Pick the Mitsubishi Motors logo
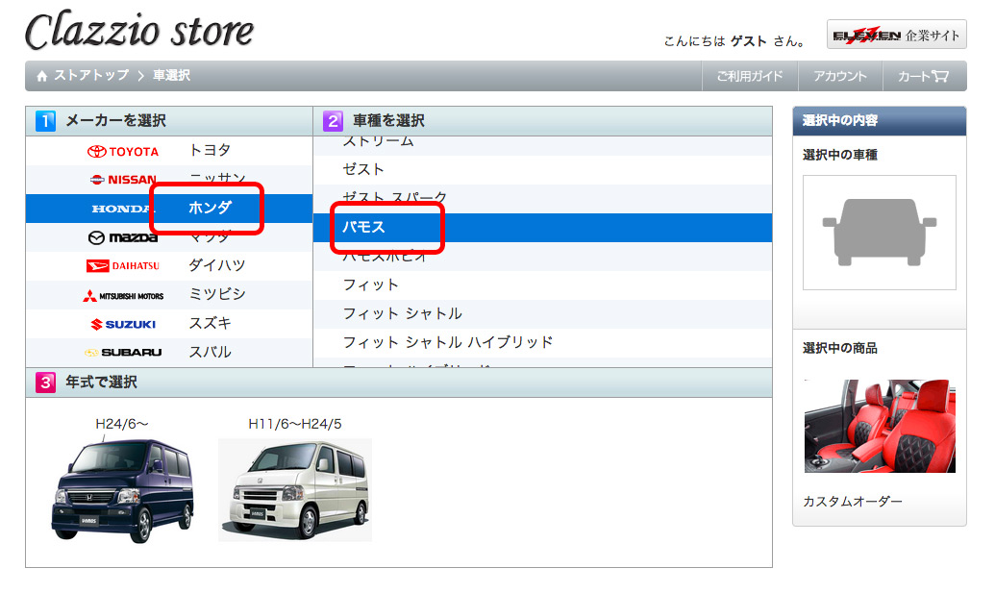The width and height of the screenshot is (995, 593). 123,296
